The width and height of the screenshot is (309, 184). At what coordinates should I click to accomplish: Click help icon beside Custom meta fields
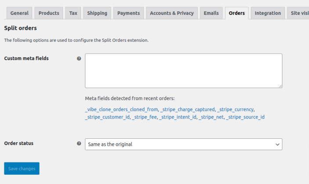point(79,58)
